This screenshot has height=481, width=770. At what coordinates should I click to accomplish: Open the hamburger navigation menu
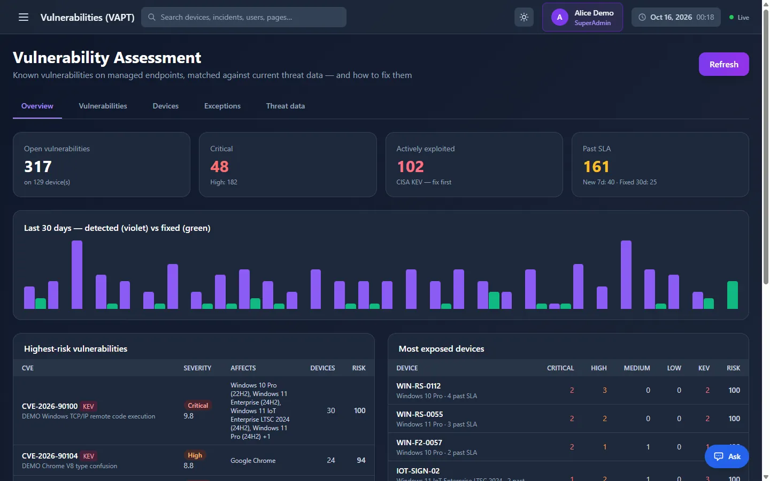[24, 17]
